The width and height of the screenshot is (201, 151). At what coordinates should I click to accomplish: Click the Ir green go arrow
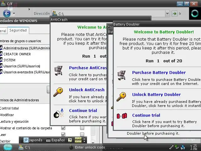(175, 14)
